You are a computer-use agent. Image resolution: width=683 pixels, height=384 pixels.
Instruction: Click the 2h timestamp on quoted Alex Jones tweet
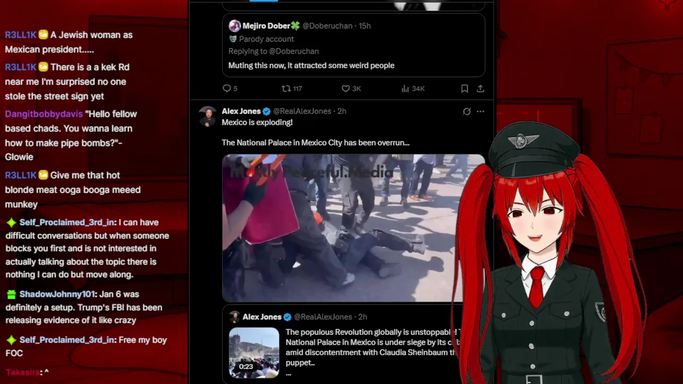[362, 317]
